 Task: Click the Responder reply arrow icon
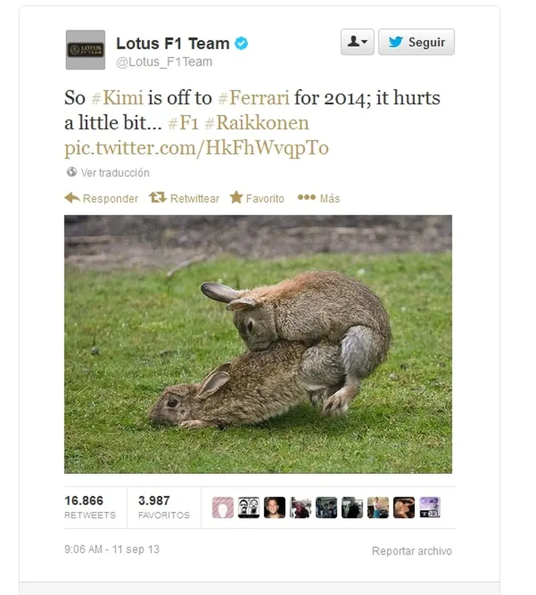72,198
